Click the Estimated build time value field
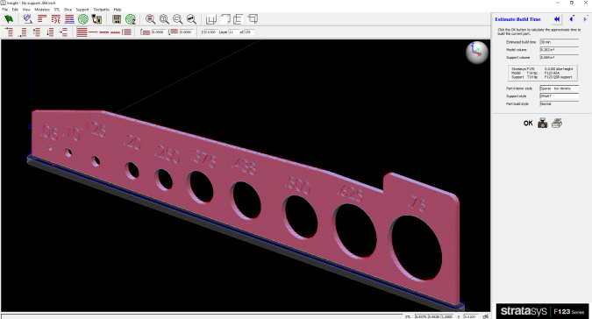 point(560,42)
